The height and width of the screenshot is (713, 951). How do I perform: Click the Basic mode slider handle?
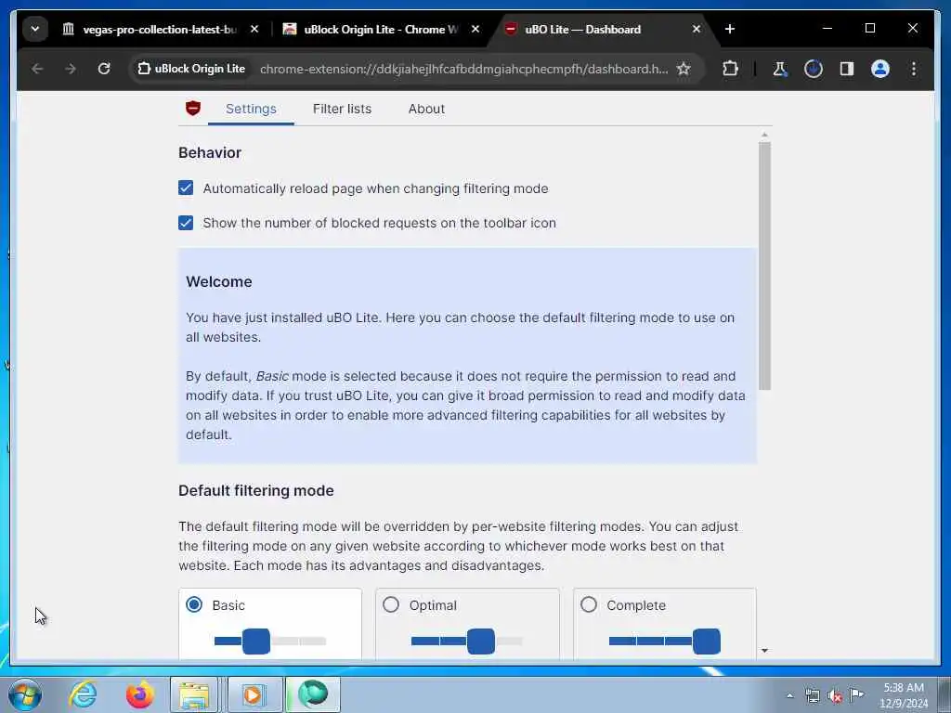256,641
